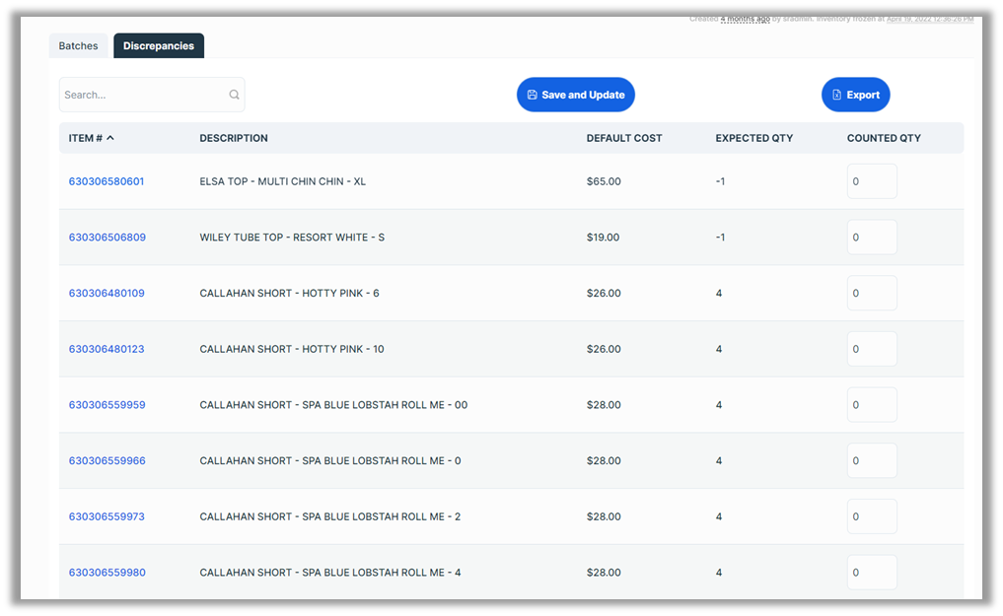Click the search magnifier icon

234,96
